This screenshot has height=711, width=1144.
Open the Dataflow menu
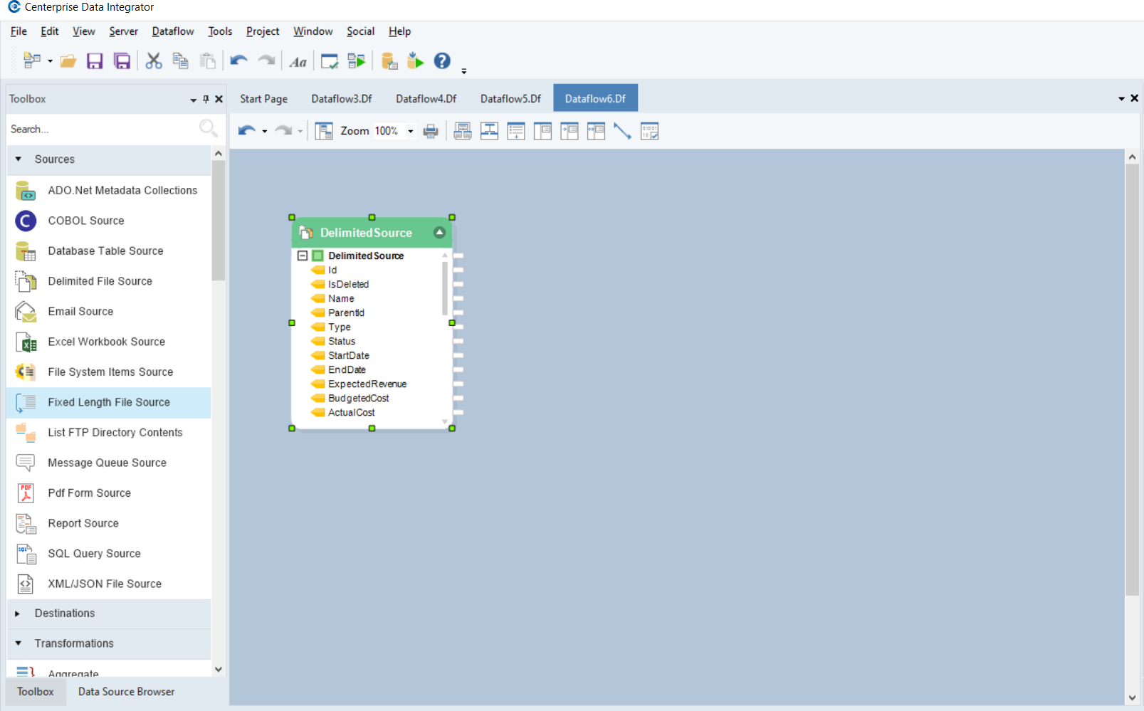pos(172,31)
